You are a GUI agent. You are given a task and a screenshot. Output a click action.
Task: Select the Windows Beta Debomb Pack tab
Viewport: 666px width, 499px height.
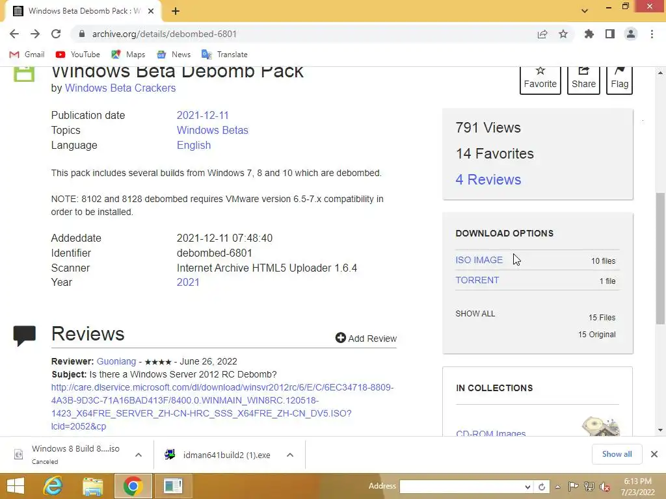click(83, 11)
